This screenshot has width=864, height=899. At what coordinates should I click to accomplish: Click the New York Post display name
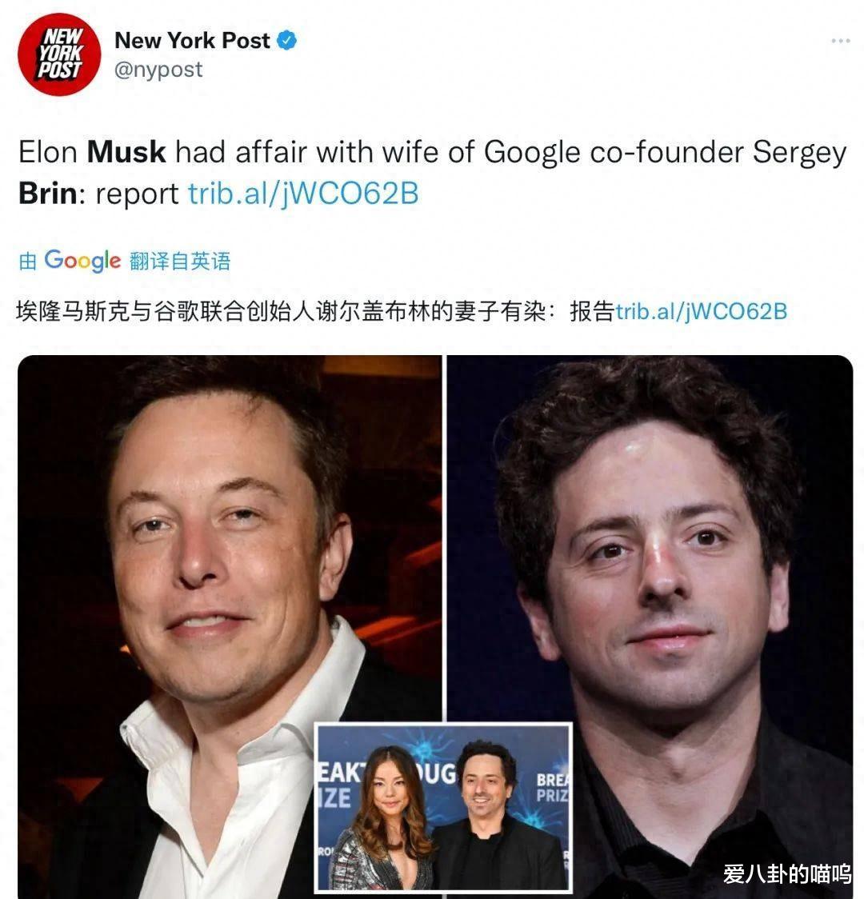(192, 41)
